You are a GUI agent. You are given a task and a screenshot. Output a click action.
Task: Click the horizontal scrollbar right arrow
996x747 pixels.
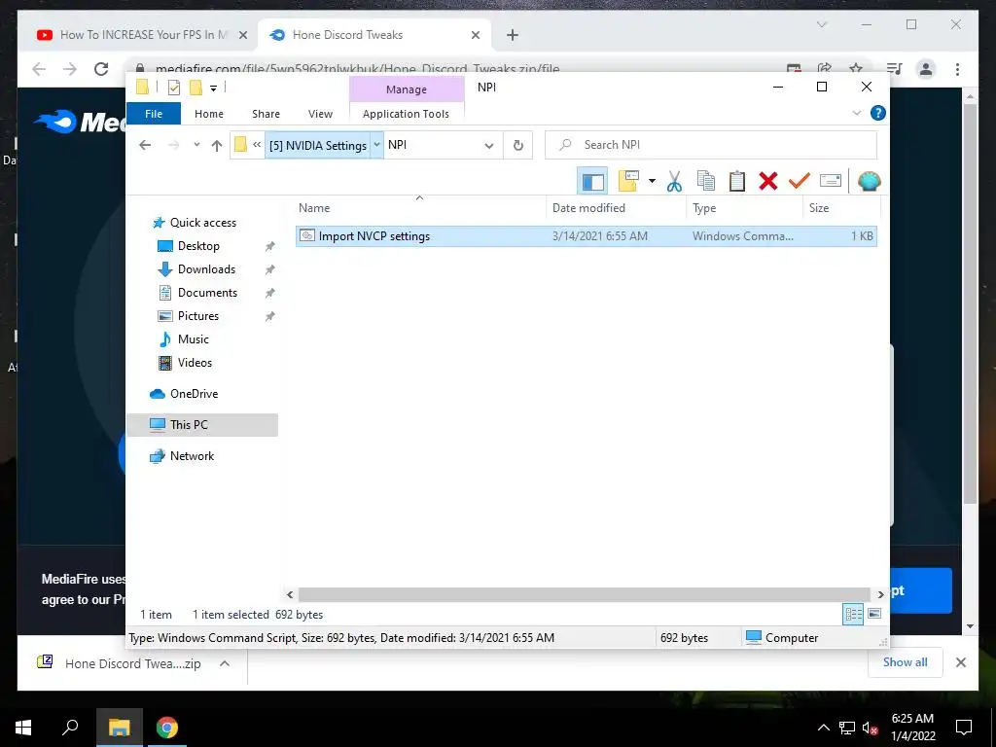pyautogui.click(x=880, y=594)
